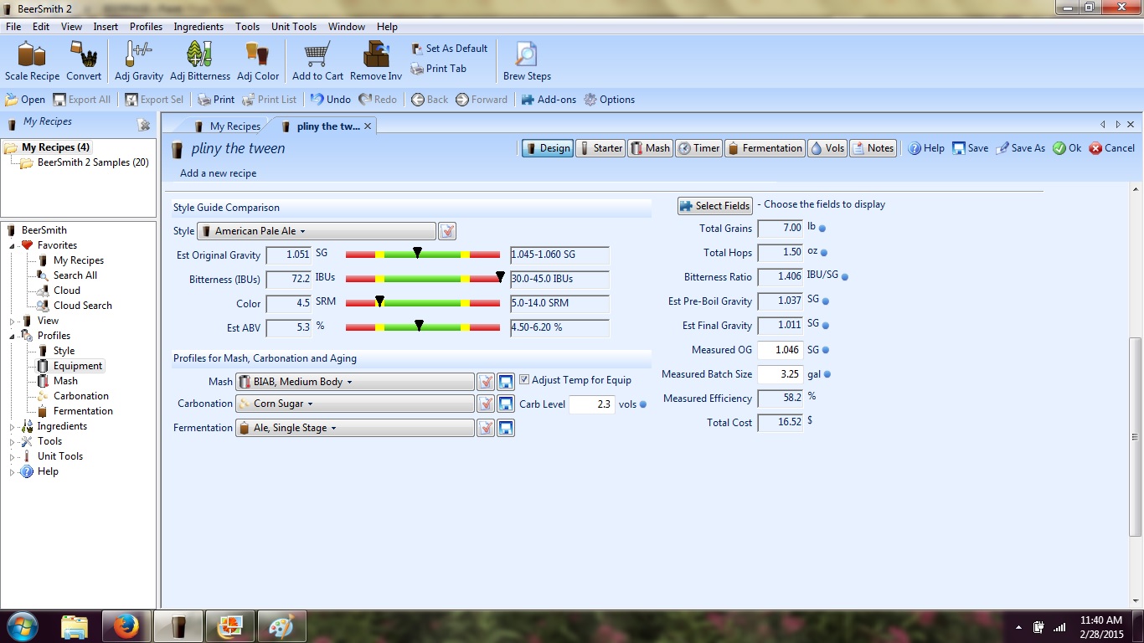Click the Est Original Gravity range slider
Screen dimensions: 1144x643
point(424,255)
